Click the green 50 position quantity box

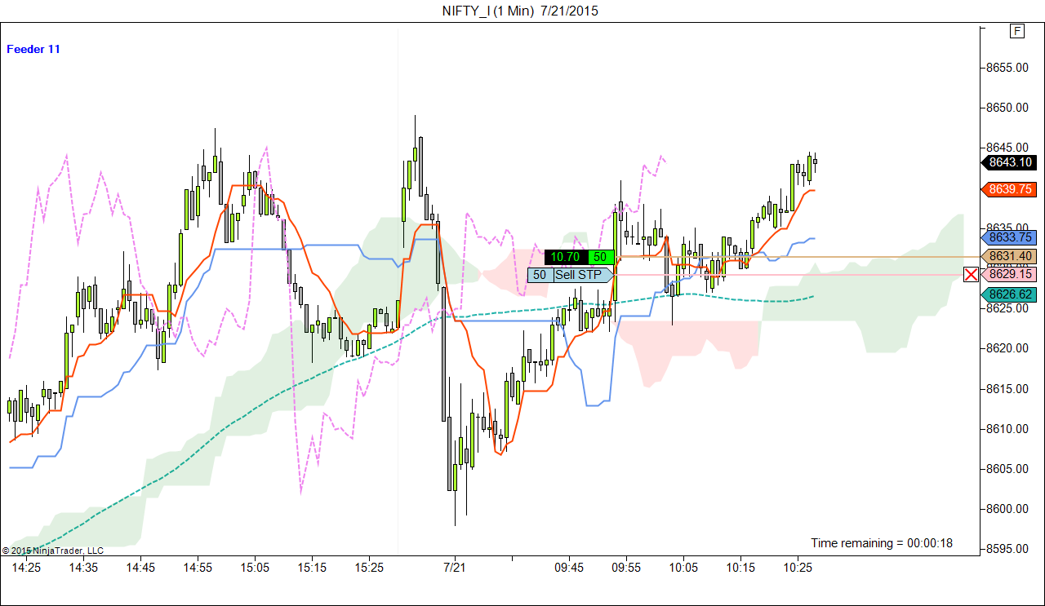(x=600, y=257)
